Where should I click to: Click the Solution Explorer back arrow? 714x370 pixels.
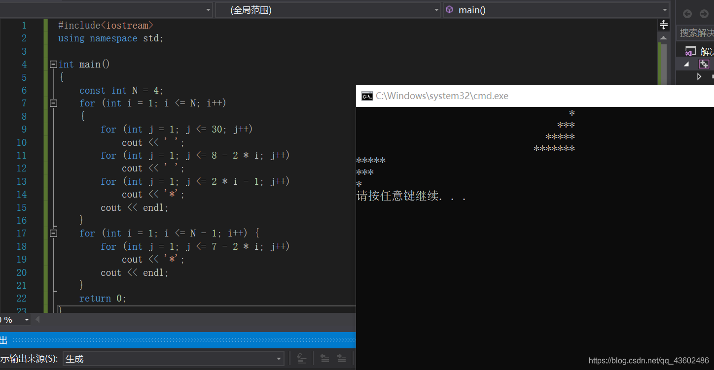687,14
